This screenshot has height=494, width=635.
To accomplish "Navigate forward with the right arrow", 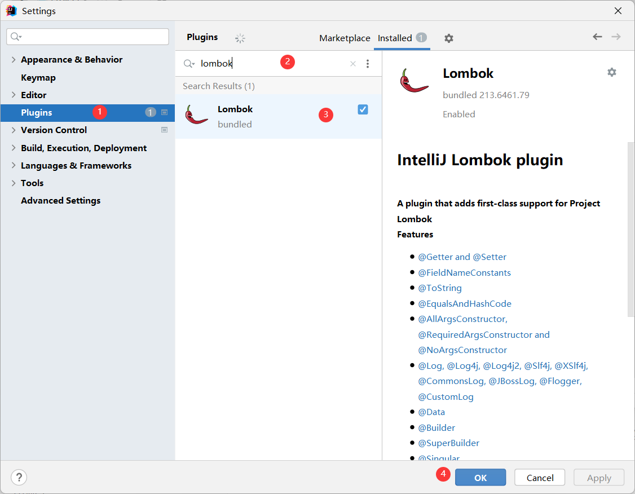I will [616, 37].
